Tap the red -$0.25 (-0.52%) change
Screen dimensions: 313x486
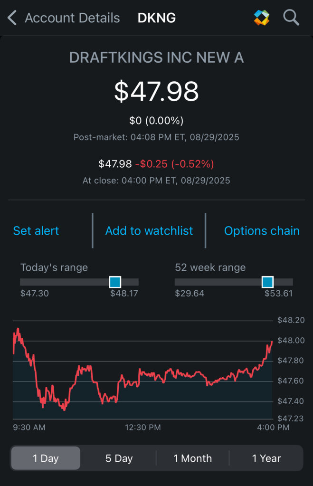click(x=174, y=163)
